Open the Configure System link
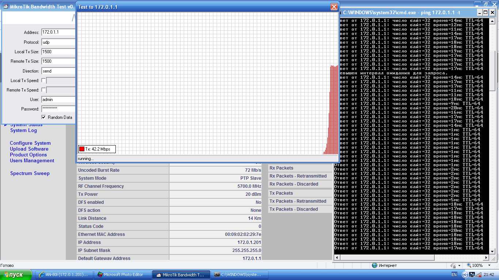The image size is (499, 280). click(30, 143)
